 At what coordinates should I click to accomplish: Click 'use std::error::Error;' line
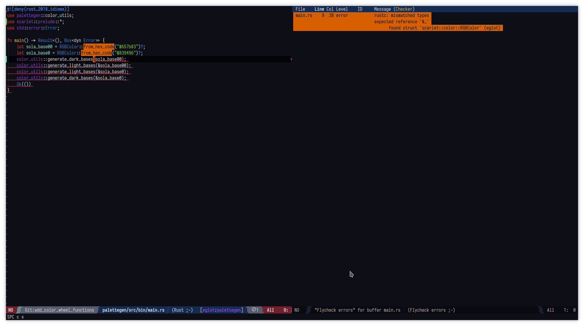pos(33,28)
